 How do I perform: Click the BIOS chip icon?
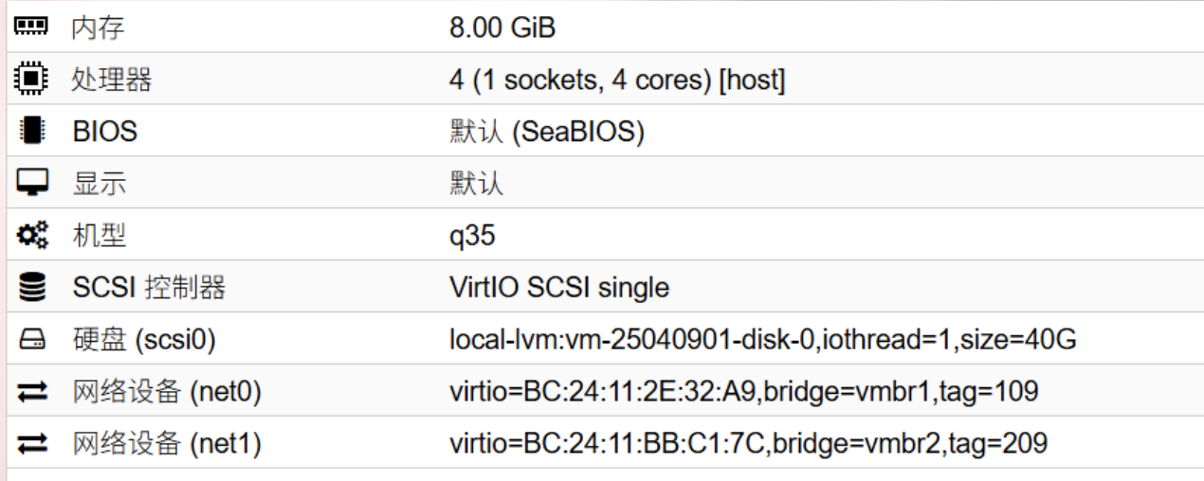32,132
